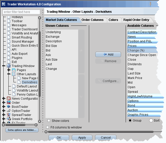Image resolution: width=166 pixels, height=143 pixels.
Task: Expand the SpreadTrader tree node
Action: [x=4, y=115]
